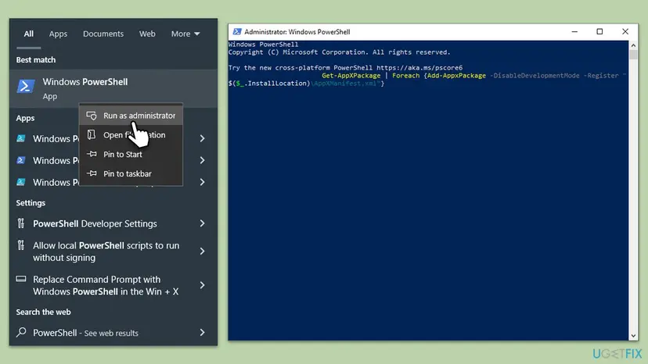Viewport: 648px width, 364px height.
Task: Expand PowerShell web results chevron
Action: click(202, 332)
